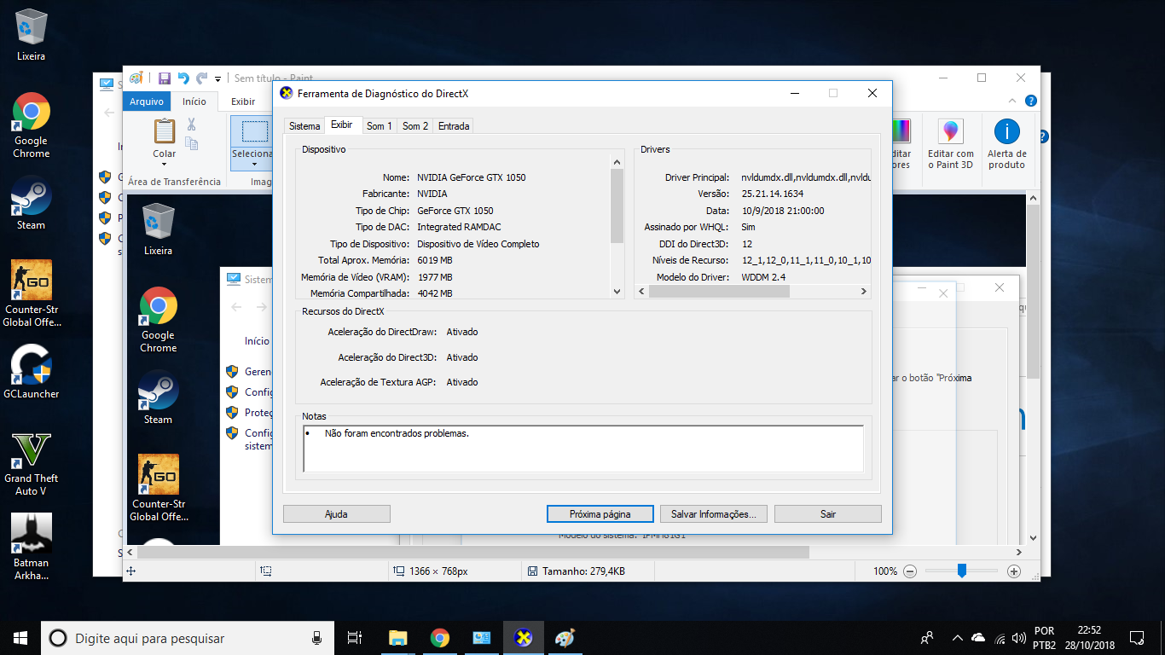Click the volume speaker icon in system tray
Image resolution: width=1165 pixels, height=655 pixels.
click(x=1018, y=638)
